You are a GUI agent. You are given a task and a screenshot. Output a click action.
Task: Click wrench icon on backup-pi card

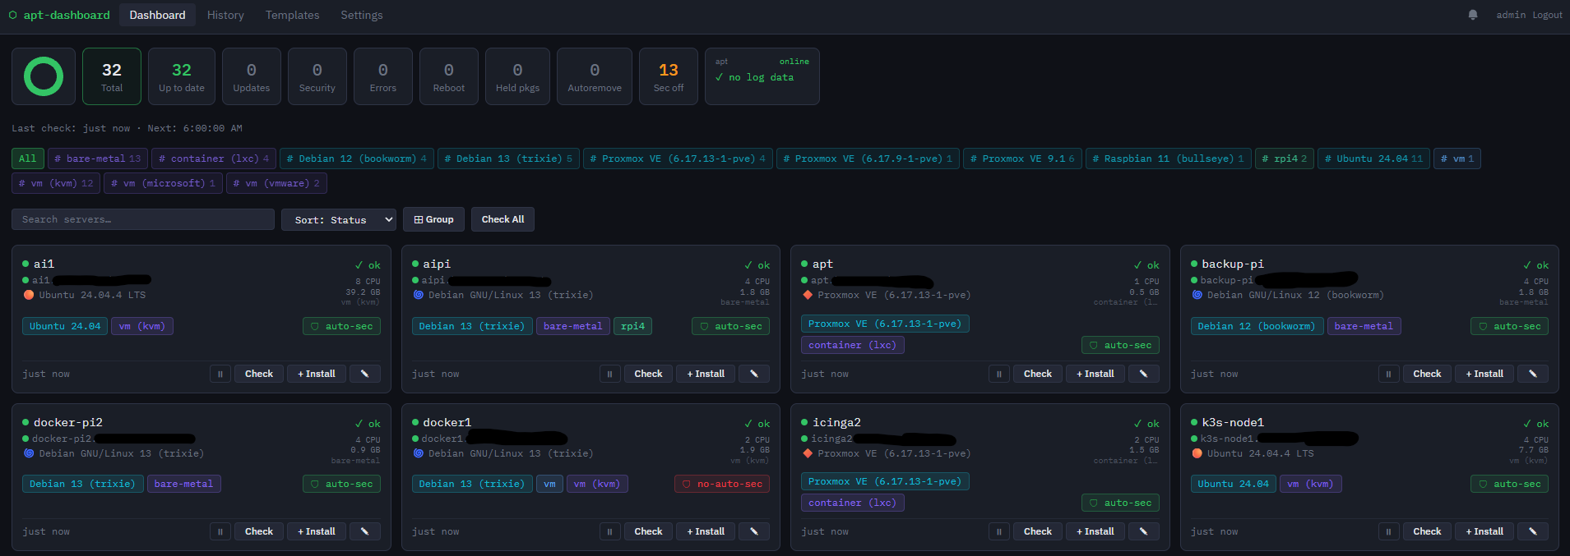tap(1533, 374)
